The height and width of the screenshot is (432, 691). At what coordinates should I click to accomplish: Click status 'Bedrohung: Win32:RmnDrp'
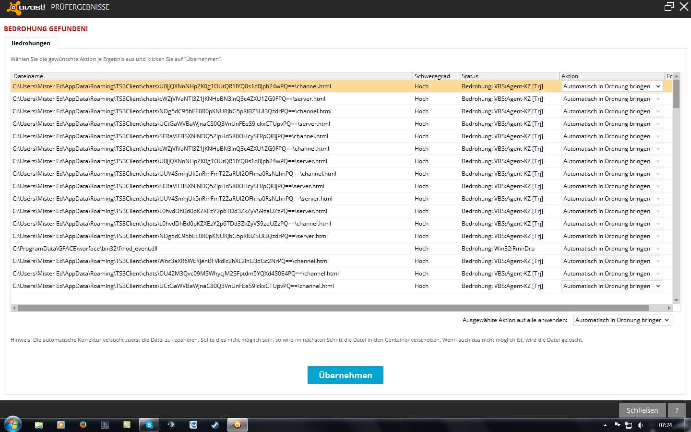tap(498, 249)
